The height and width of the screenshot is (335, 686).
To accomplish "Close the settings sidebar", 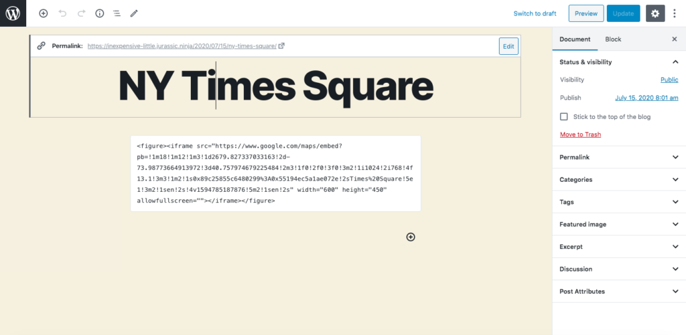I will pyautogui.click(x=674, y=39).
